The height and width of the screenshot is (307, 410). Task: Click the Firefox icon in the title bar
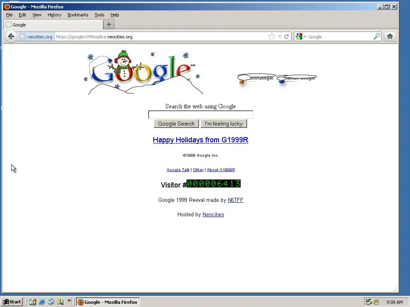(x=7, y=6)
